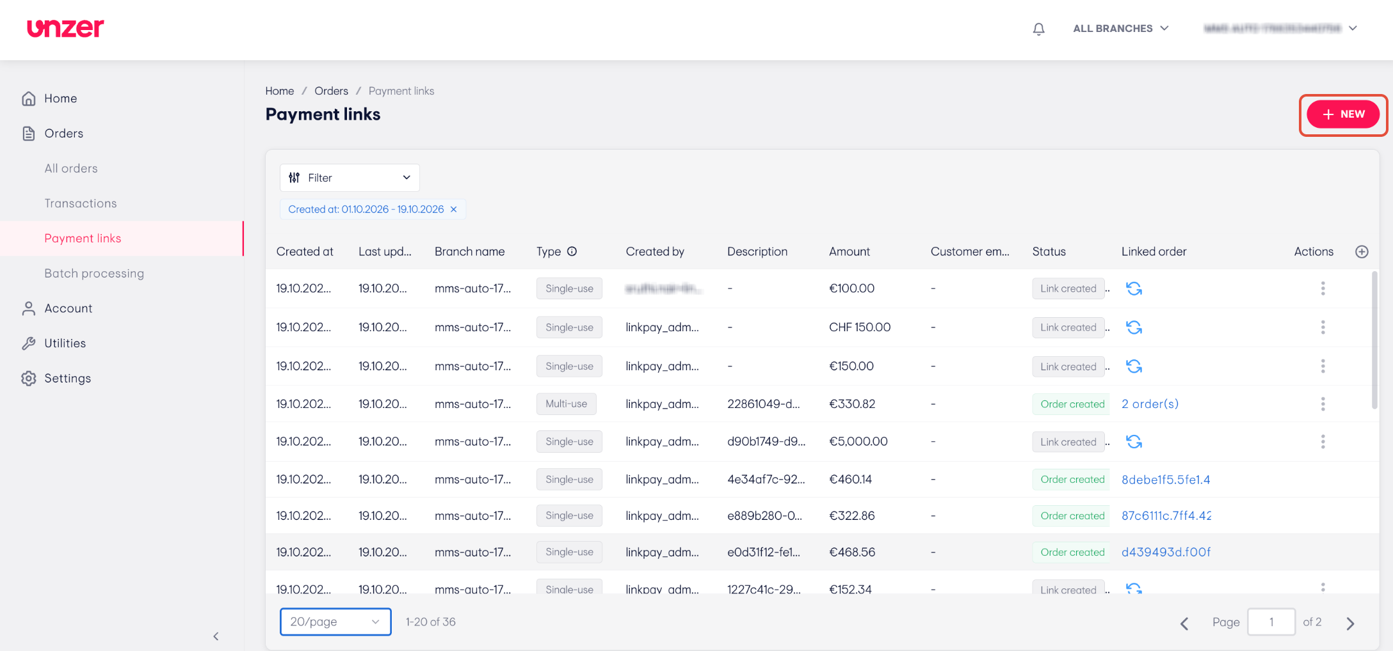The image size is (1393, 651).
Task: Open linked order d439493d.f00f
Action: click(x=1166, y=553)
